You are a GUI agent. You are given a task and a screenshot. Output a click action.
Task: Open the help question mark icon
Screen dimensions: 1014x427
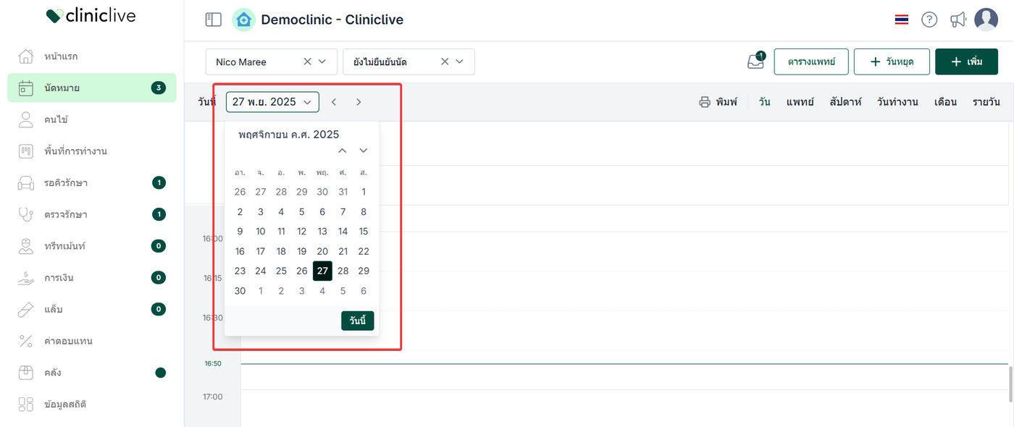pos(929,20)
